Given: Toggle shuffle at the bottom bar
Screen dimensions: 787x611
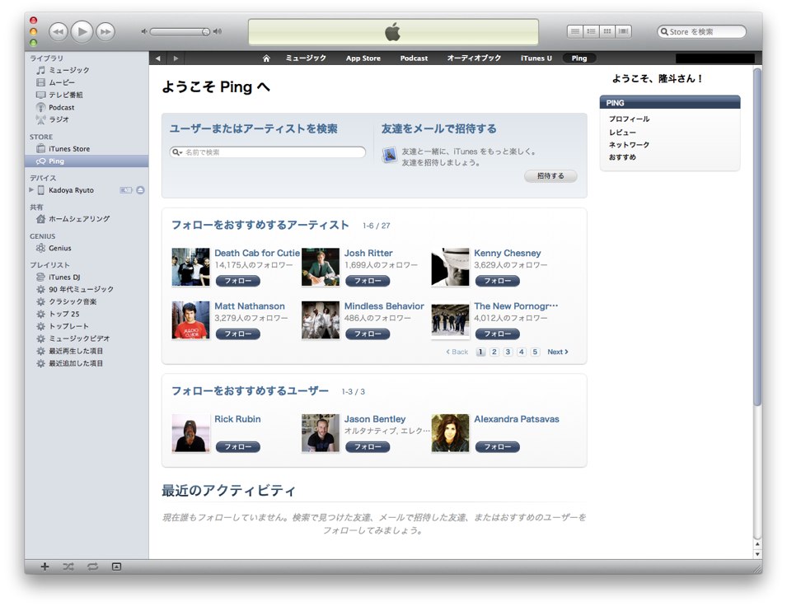Looking at the screenshot, I should click(68, 567).
